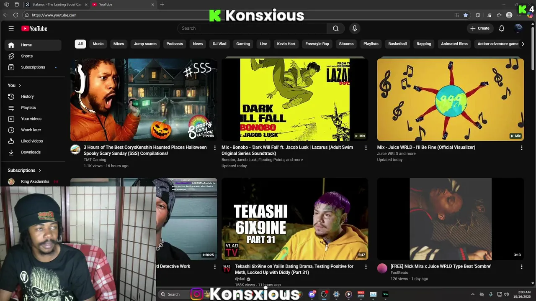
Task: Select the Freestyle Rap filter chip
Action: click(317, 44)
